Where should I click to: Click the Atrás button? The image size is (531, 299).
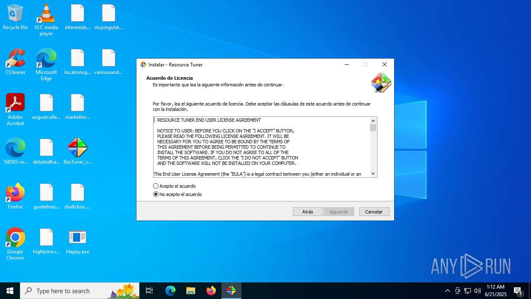pyautogui.click(x=308, y=212)
